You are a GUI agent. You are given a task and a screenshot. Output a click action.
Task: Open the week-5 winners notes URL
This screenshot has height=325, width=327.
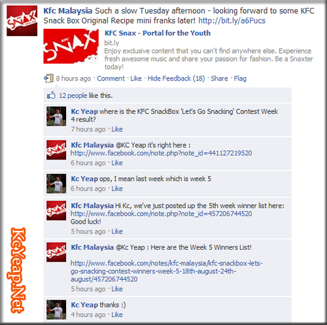(167, 271)
